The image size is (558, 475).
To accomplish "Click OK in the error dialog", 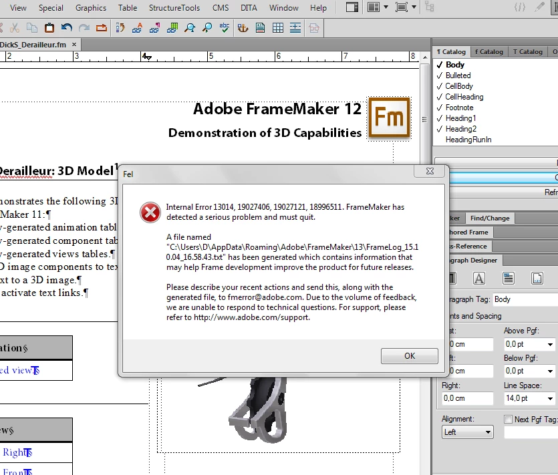I will click(409, 356).
